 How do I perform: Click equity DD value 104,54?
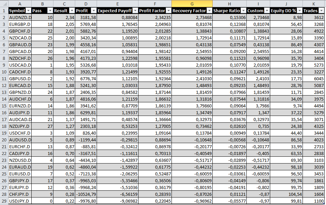click(x=286, y=194)
